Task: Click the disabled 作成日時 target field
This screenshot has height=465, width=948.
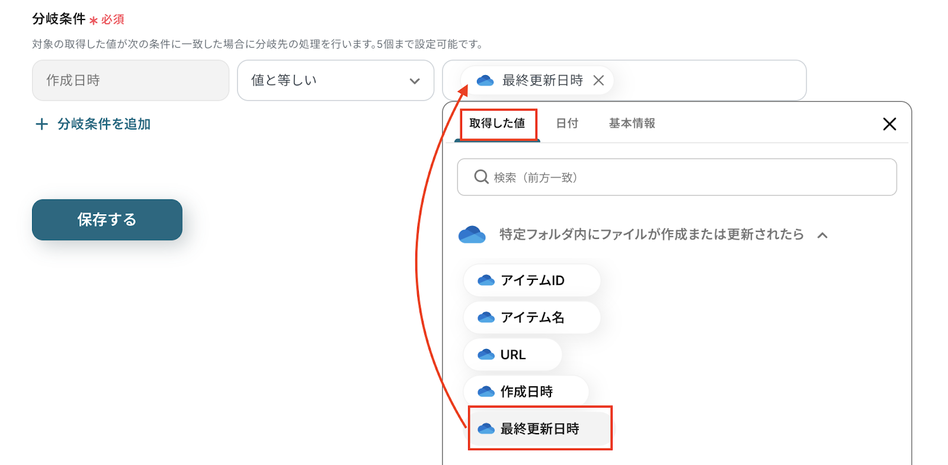Action: pos(130,80)
